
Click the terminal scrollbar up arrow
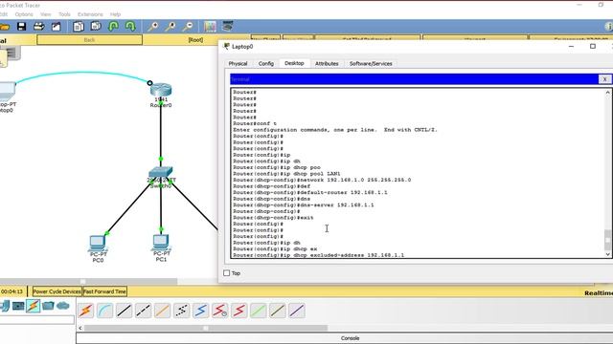click(607, 93)
